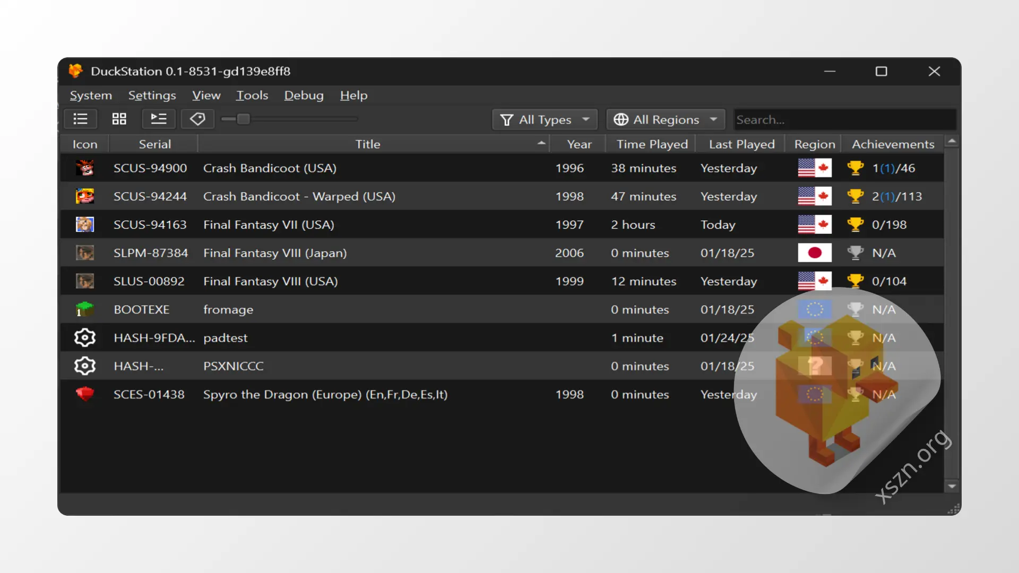Click the Spyro the Dragon gem icon
1019x573 pixels.
(85, 394)
